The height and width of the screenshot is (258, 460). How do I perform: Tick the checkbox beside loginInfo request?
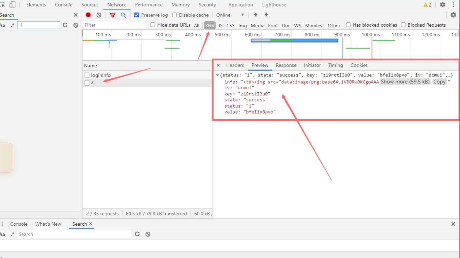tap(87, 75)
